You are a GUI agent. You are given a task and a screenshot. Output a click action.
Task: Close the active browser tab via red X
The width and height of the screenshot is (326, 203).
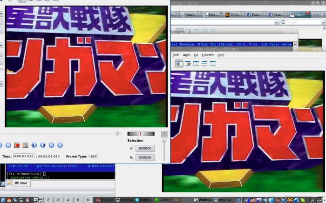coord(307,13)
